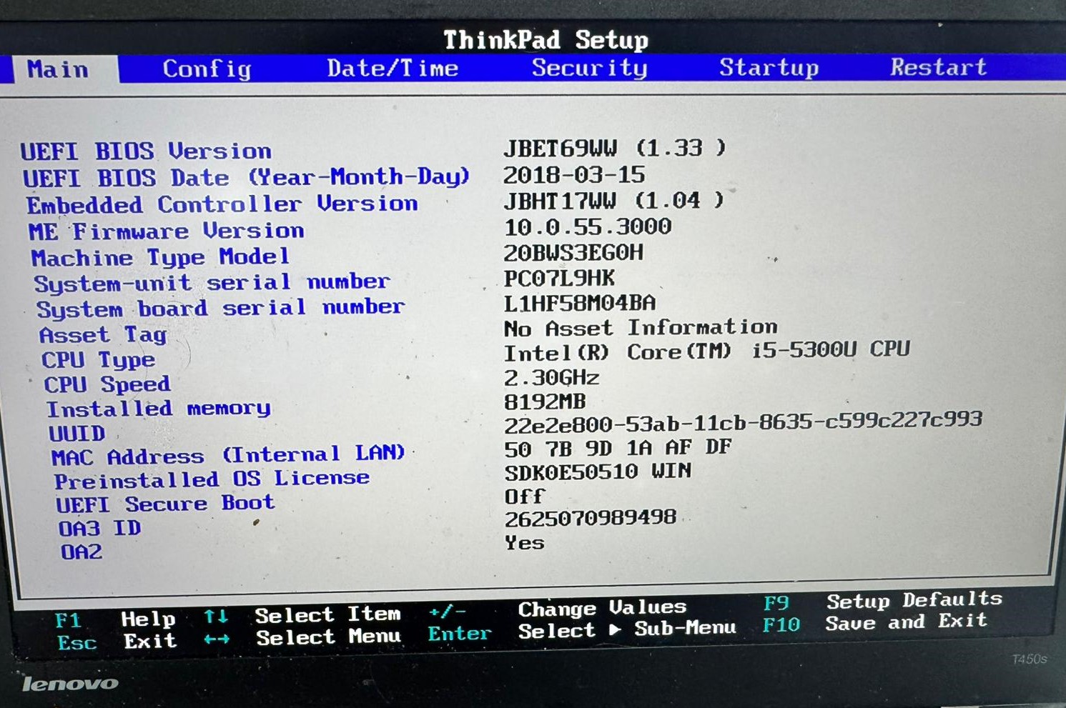Select board serial L1HF58M04BA

[x=580, y=304]
